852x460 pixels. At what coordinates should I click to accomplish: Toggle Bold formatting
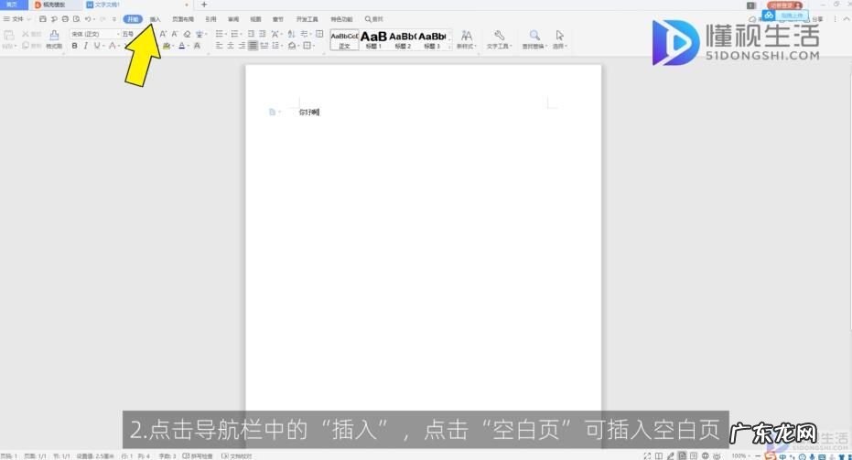tap(74, 46)
